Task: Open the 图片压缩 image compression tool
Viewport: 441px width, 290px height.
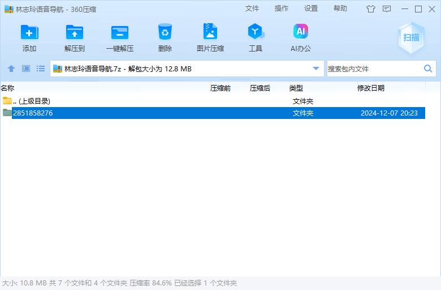Action: click(x=210, y=31)
